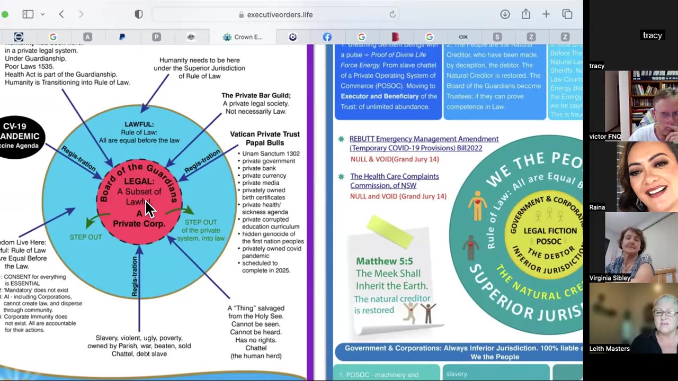This screenshot has width=678, height=381.
Task: Click the 'Matthew 5:5' heading
Action: point(384,261)
